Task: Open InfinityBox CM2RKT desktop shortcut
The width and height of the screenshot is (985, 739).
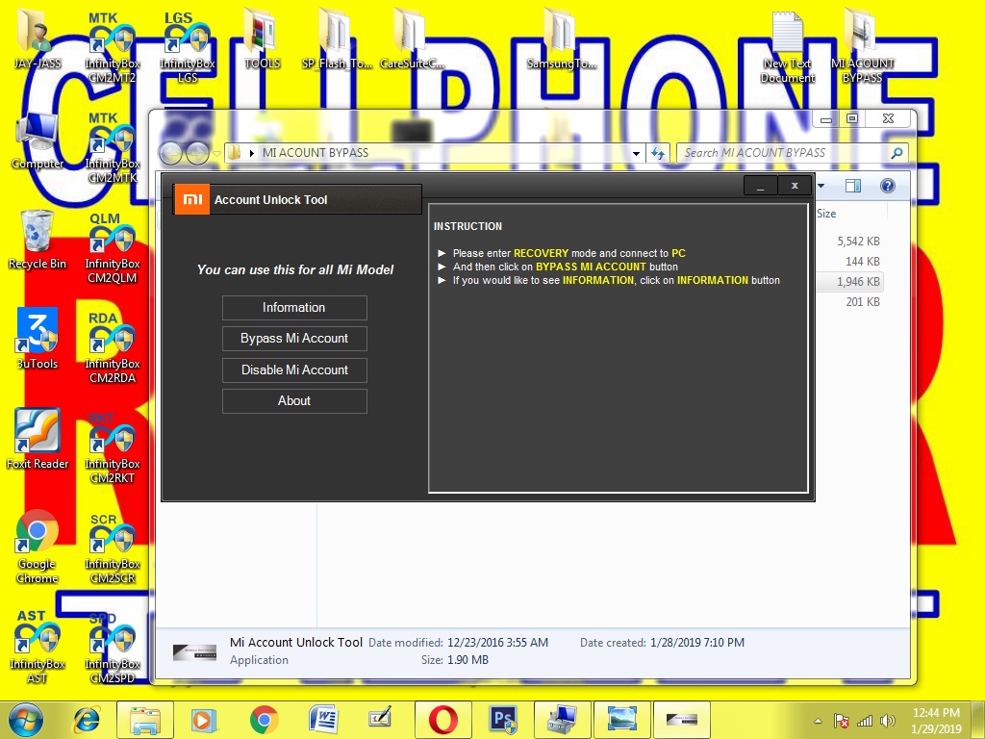Action: [113, 448]
